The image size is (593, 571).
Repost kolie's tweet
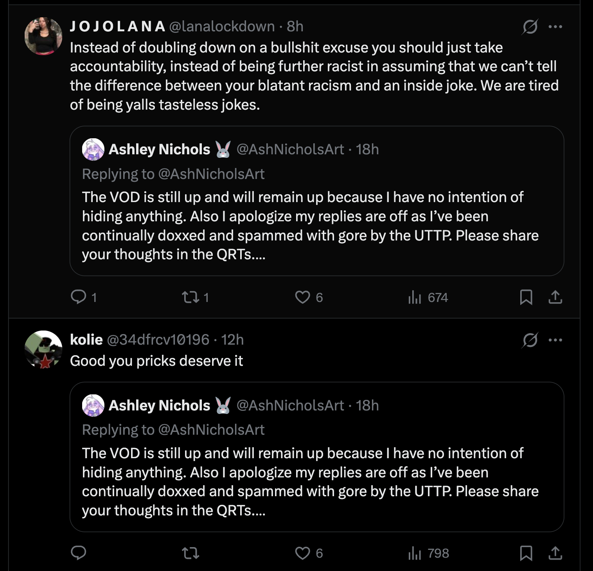coord(191,553)
